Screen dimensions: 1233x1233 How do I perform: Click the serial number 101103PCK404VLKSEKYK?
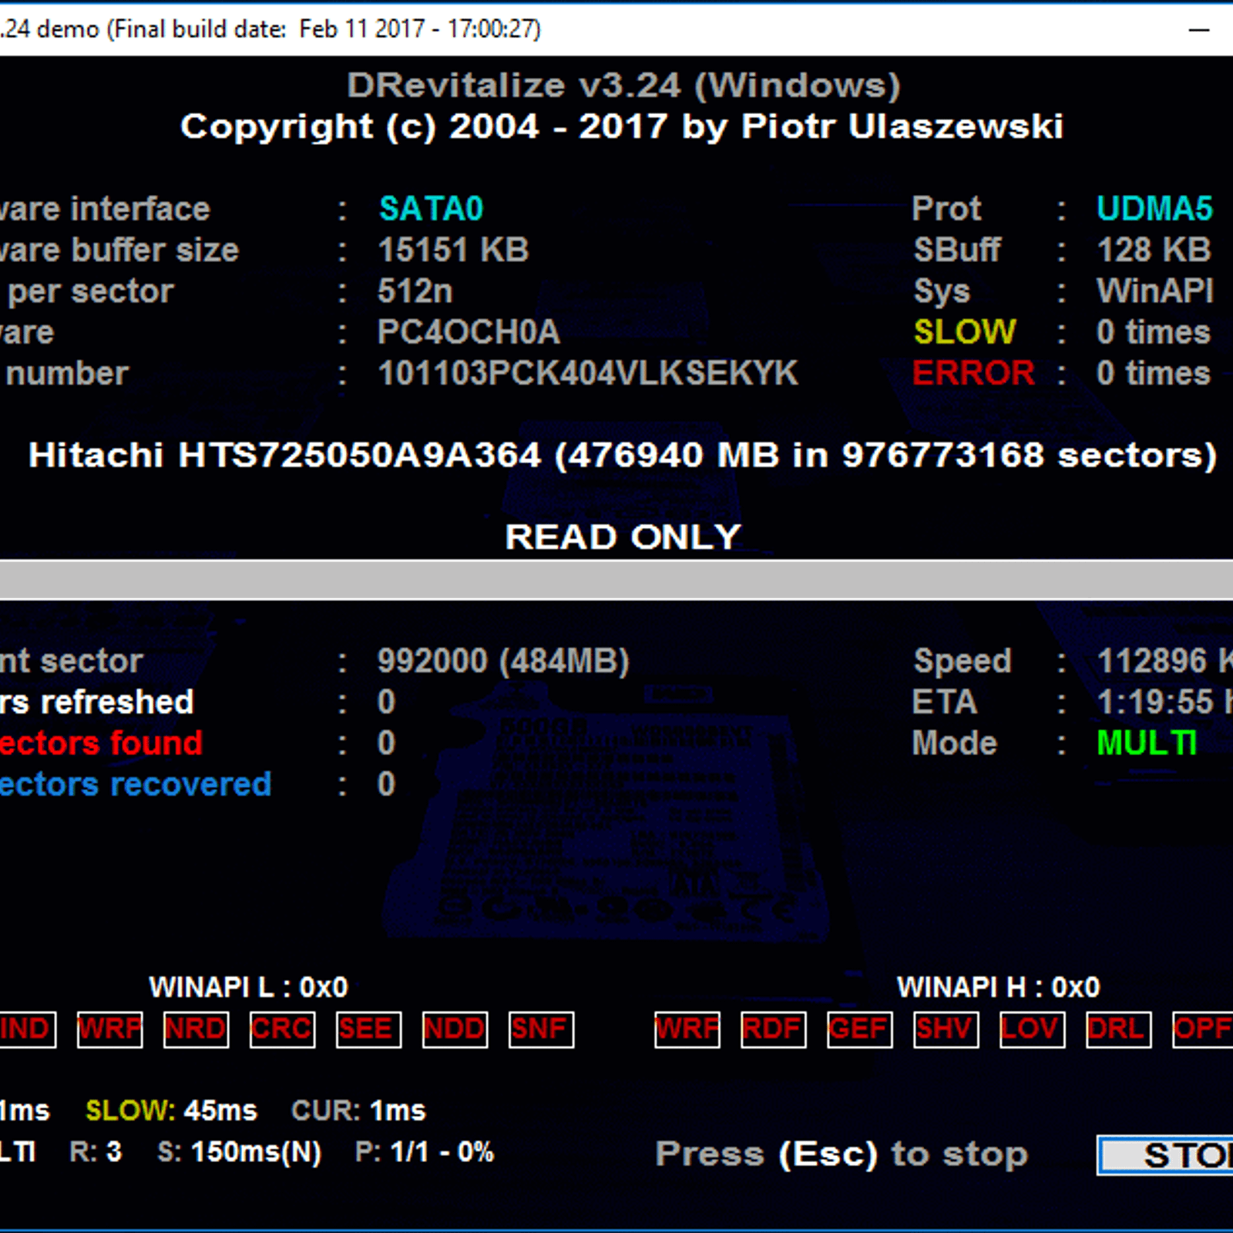coord(588,373)
